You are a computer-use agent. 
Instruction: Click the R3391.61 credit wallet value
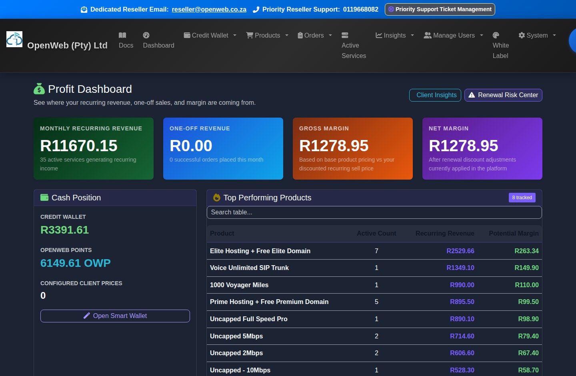tap(64, 230)
